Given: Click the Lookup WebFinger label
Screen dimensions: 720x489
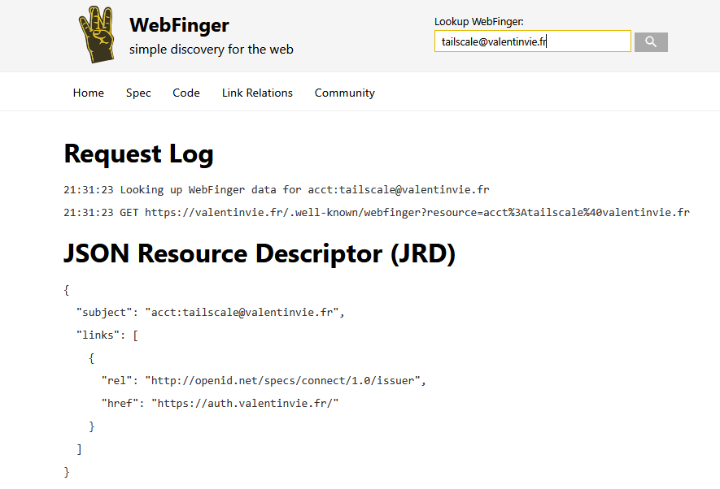Looking at the screenshot, I should 479,22.
